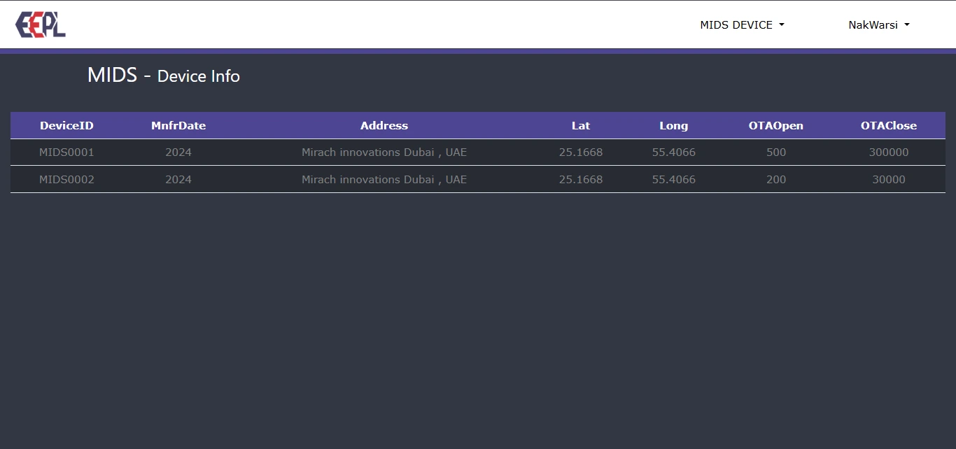Click OTAClose value 30000
This screenshot has height=449, width=956.
[x=889, y=180]
